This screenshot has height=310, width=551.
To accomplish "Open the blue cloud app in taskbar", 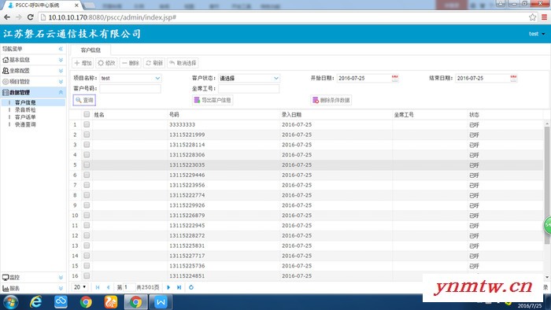I will coord(61,302).
